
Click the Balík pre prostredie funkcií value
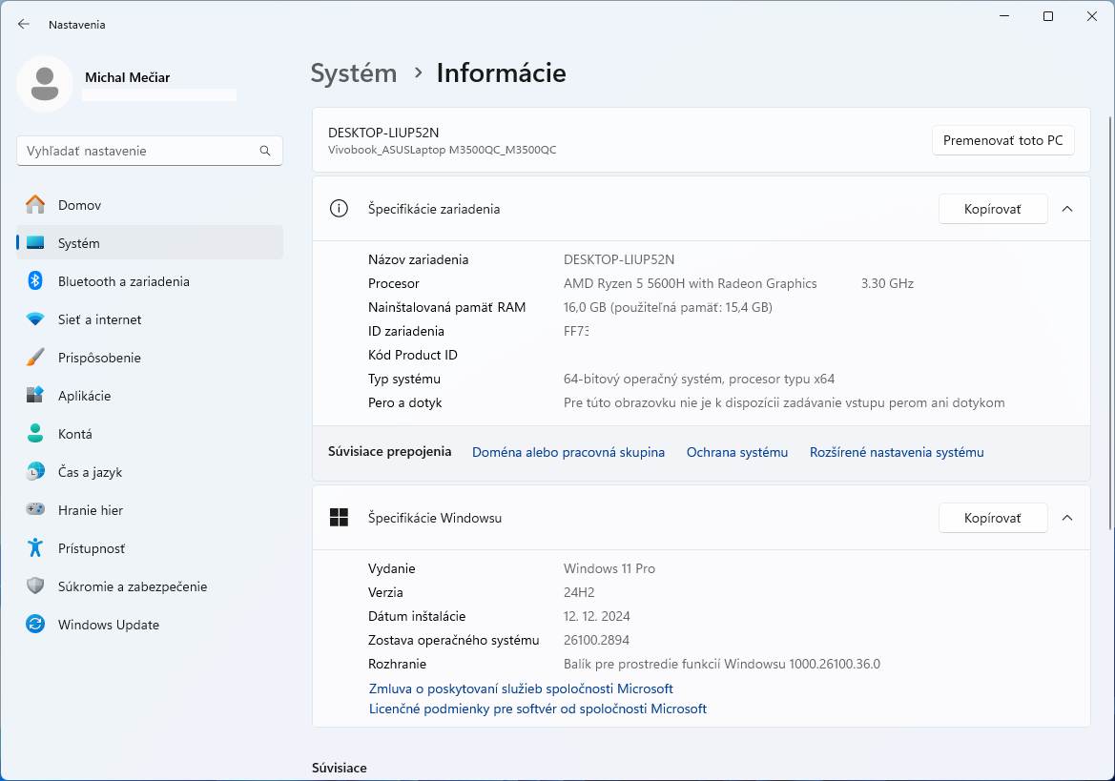(x=722, y=664)
